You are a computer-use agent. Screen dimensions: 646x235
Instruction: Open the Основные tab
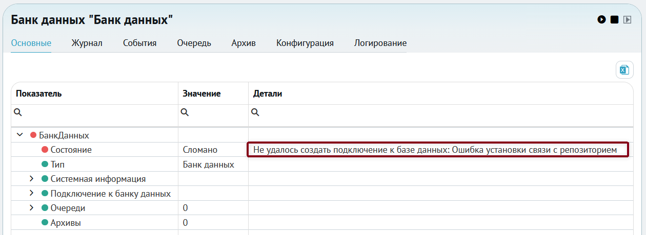31,43
